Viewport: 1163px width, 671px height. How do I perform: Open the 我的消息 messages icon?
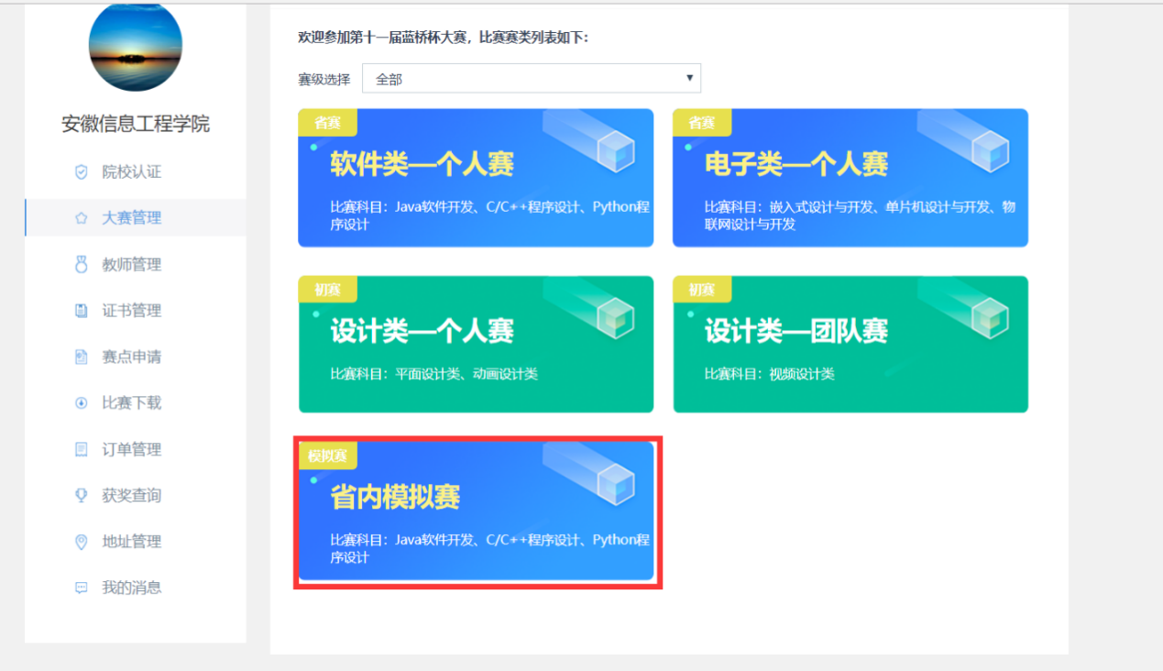[x=80, y=587]
